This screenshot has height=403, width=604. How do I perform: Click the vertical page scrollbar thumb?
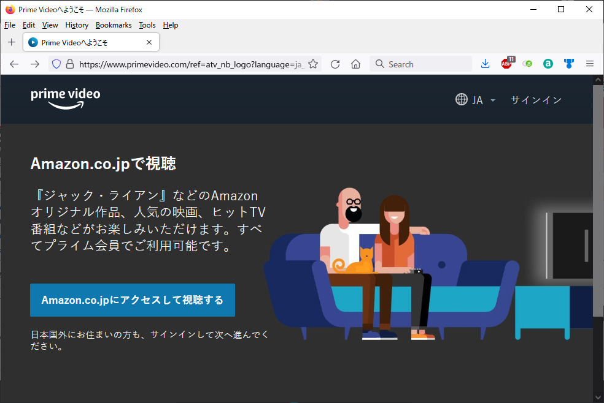click(x=598, y=202)
